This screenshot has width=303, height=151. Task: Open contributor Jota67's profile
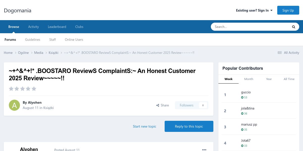[x=246, y=140]
